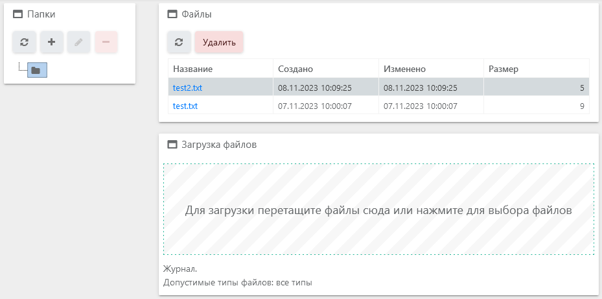This screenshot has width=602, height=299.
Task: Click the window icon beside Папки title
Action: (x=18, y=14)
